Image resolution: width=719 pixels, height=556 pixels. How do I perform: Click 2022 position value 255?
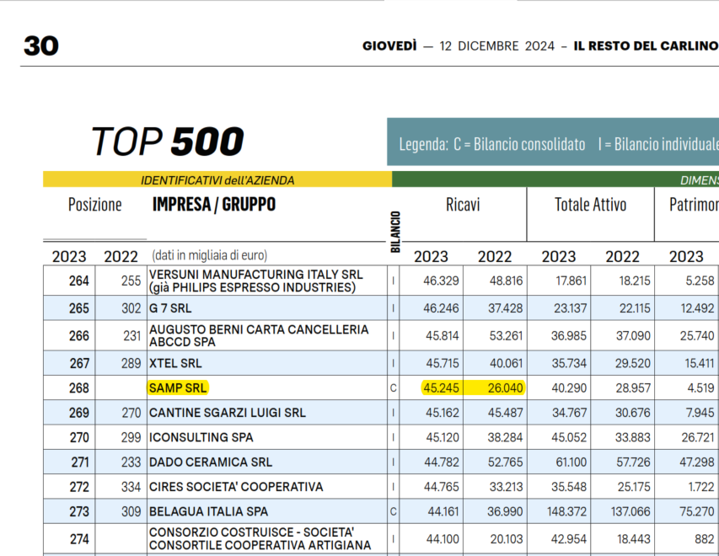(x=131, y=281)
